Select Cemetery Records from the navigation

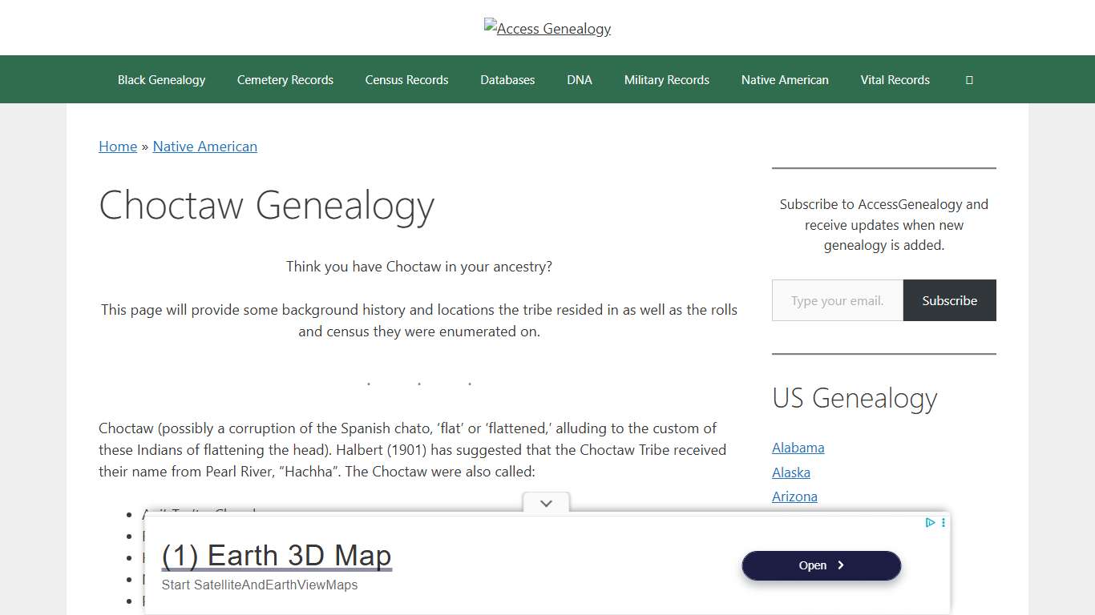click(285, 79)
